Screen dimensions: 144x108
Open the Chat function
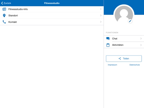click(124, 39)
